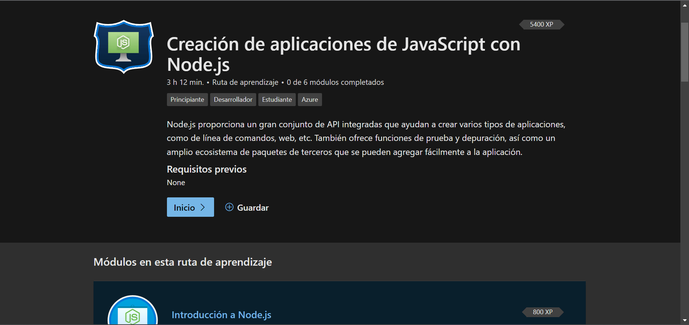Click the 5400 XP badge
689x325 pixels.
coord(541,24)
